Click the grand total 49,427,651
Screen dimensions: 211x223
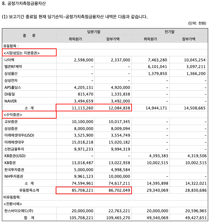[196, 218]
